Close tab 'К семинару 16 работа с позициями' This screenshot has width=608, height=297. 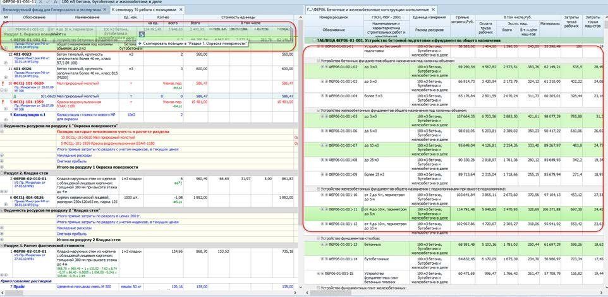[x=181, y=8]
